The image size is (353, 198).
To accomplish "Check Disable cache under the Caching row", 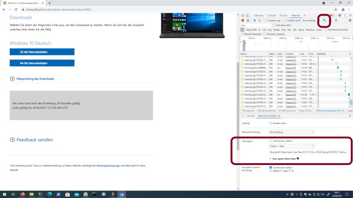I will (x=270, y=123).
